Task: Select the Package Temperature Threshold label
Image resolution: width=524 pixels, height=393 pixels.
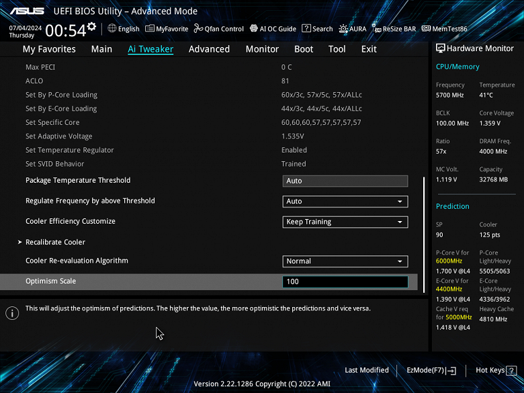Action: point(78,180)
